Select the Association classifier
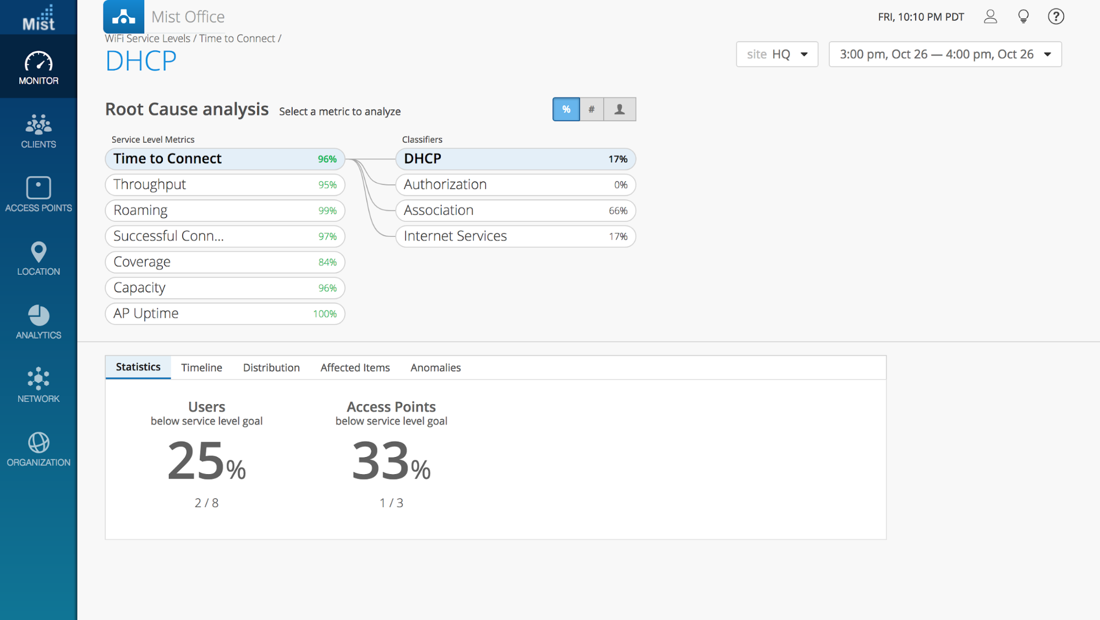The image size is (1100, 620). 515,210
